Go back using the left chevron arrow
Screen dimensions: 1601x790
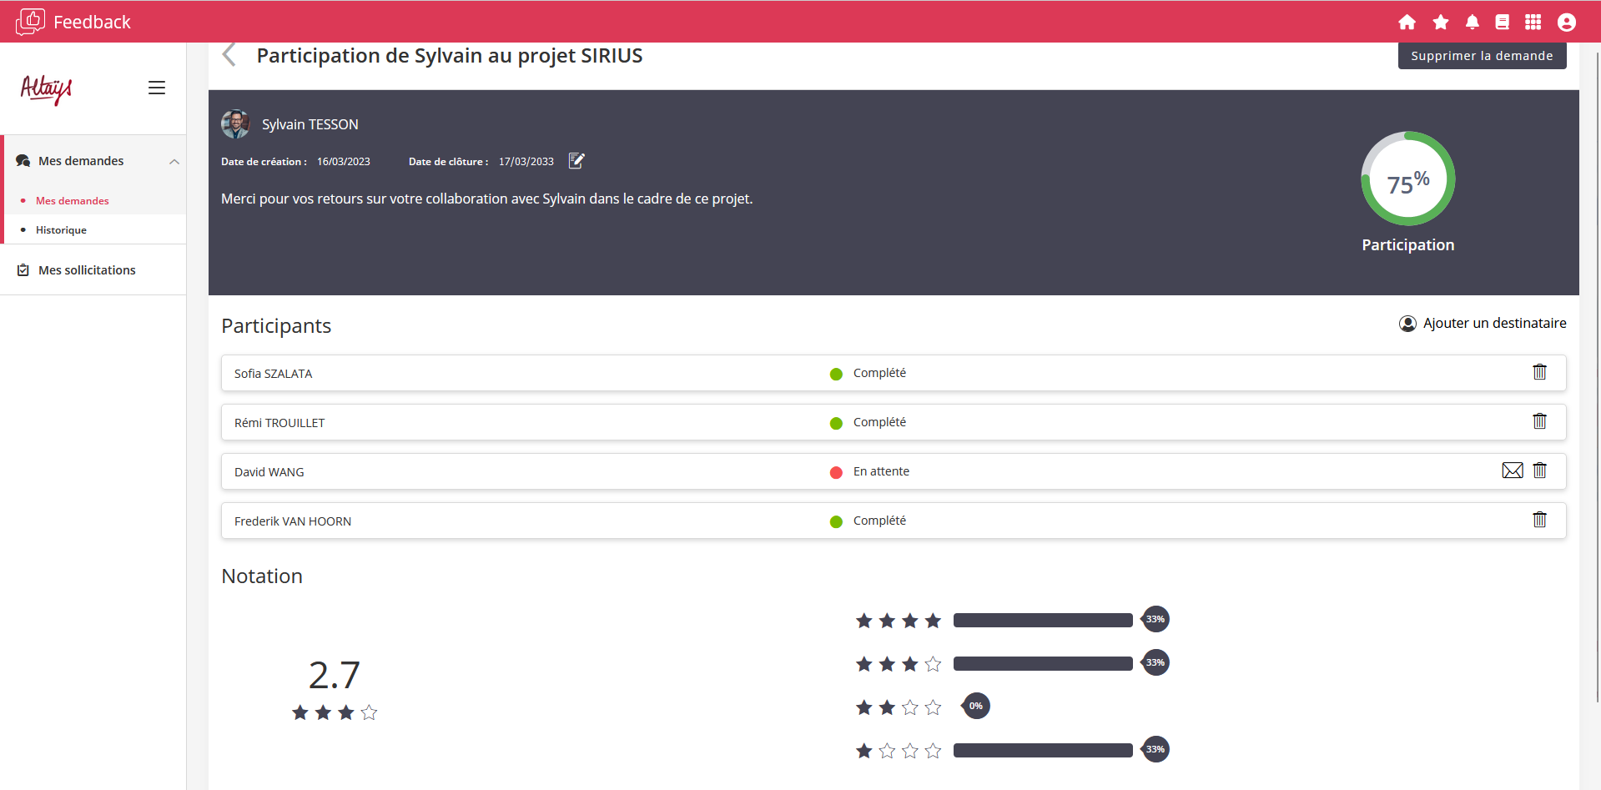(x=229, y=55)
